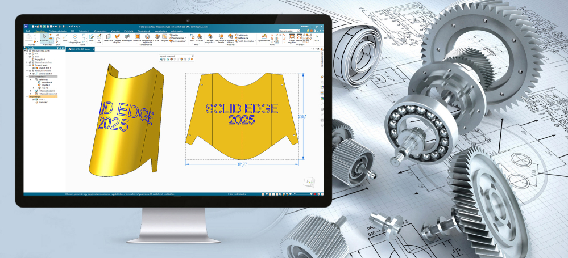This screenshot has height=258, width=568.
Task: Toggle visibility eye of Konstrukciós testek
Action: [30, 71]
